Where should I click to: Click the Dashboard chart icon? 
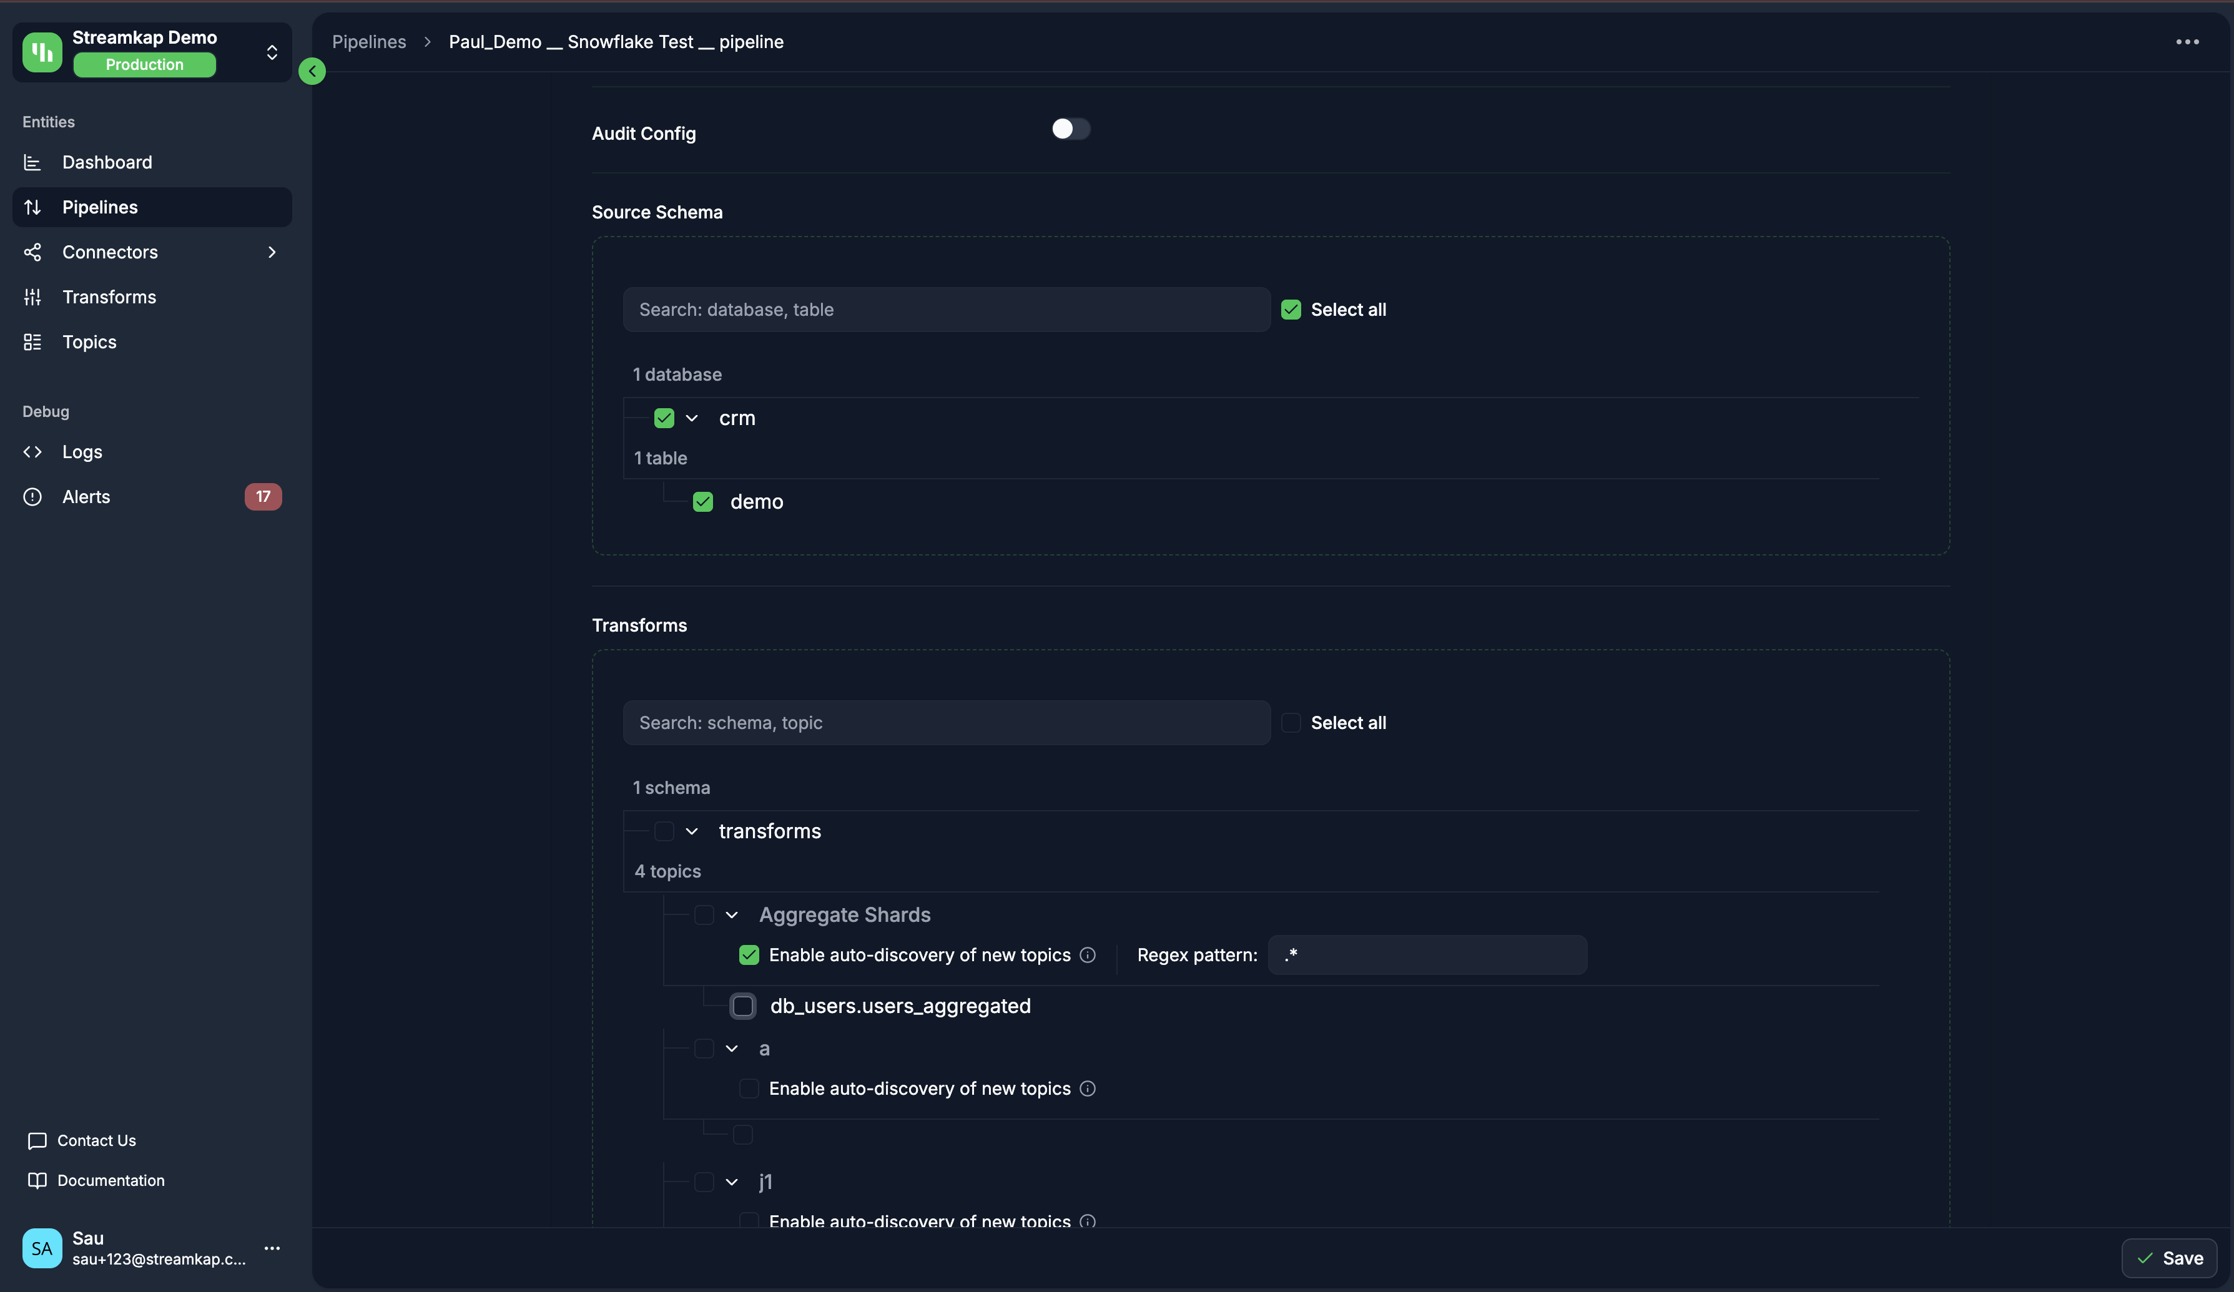pos(33,162)
